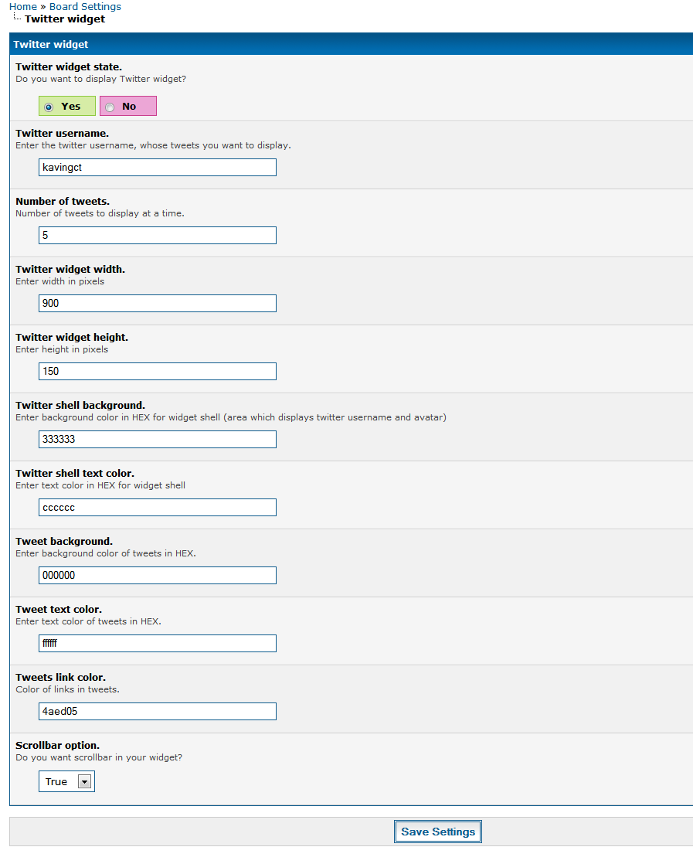The height and width of the screenshot is (864, 693).
Task: Edit the Twitter shell text color field
Action: [158, 507]
